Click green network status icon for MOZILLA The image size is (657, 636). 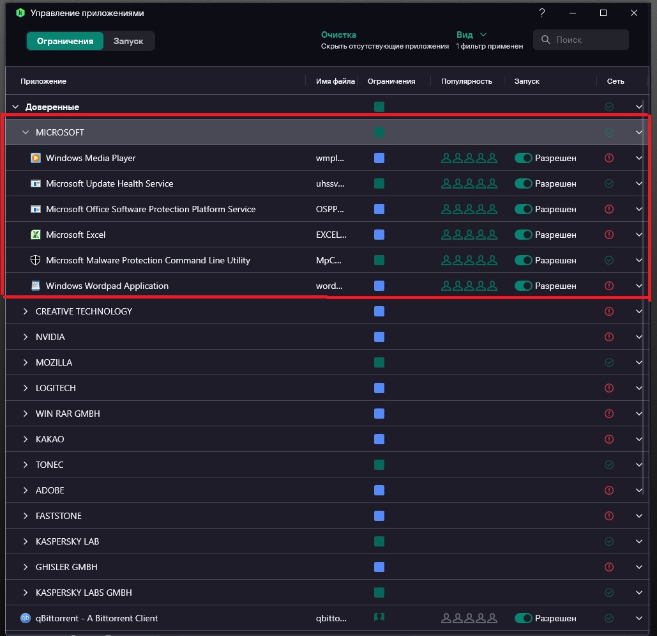point(608,362)
